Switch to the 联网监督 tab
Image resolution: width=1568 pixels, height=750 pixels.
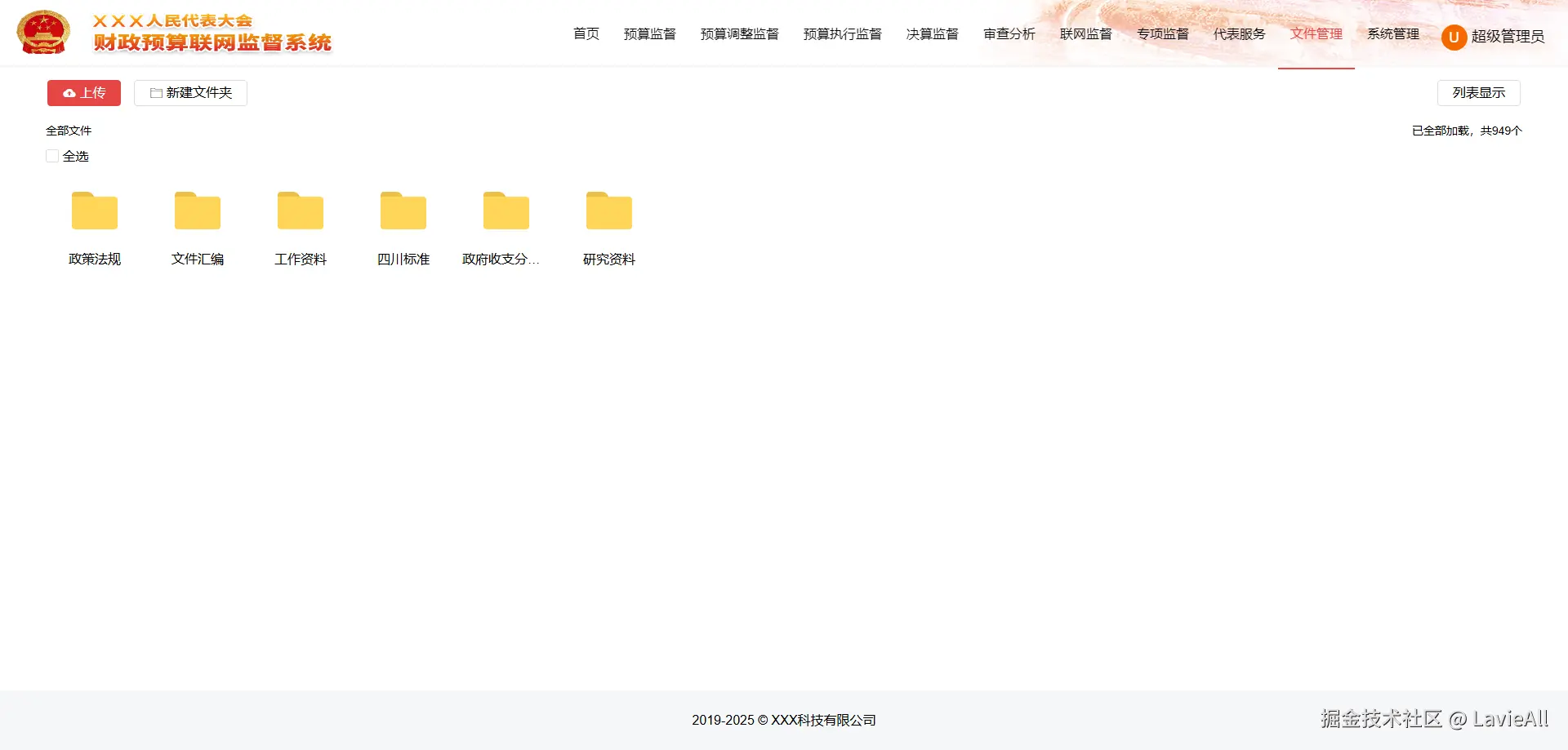pos(1085,34)
